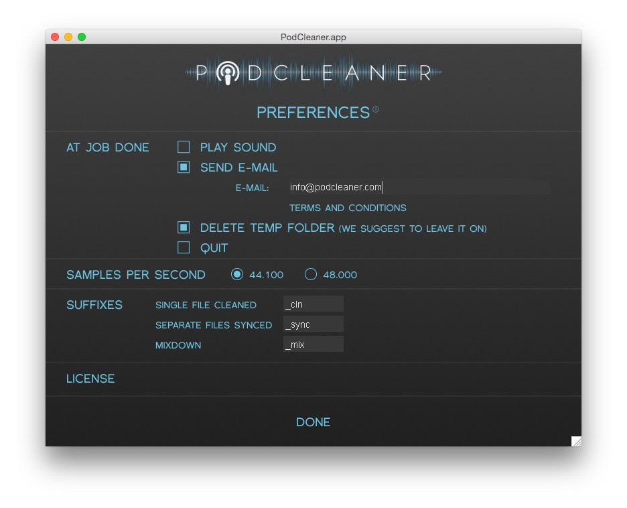Image resolution: width=627 pixels, height=508 pixels.
Task: Click the separate files synced suffix field
Action: 313,324
